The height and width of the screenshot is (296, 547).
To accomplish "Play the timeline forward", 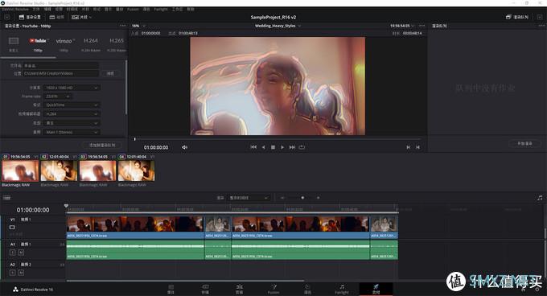I will click(282, 147).
